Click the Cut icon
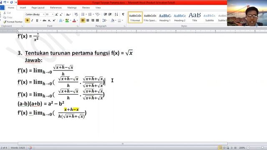Viewport: 267px width, 150px height. coord(5,13)
